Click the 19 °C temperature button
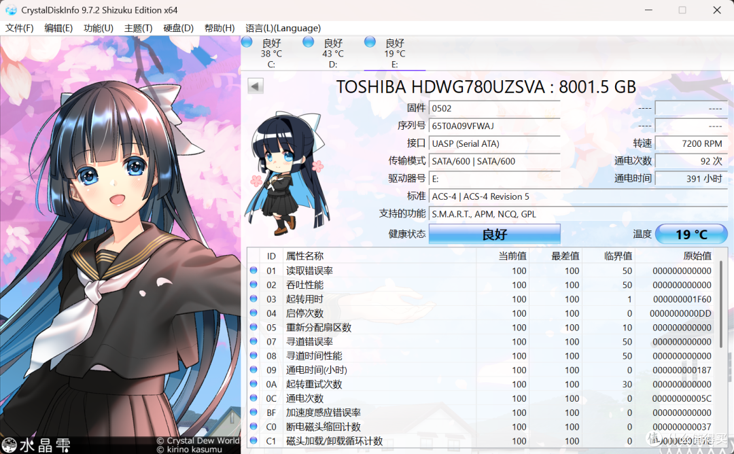This screenshot has height=454, width=734. point(691,234)
